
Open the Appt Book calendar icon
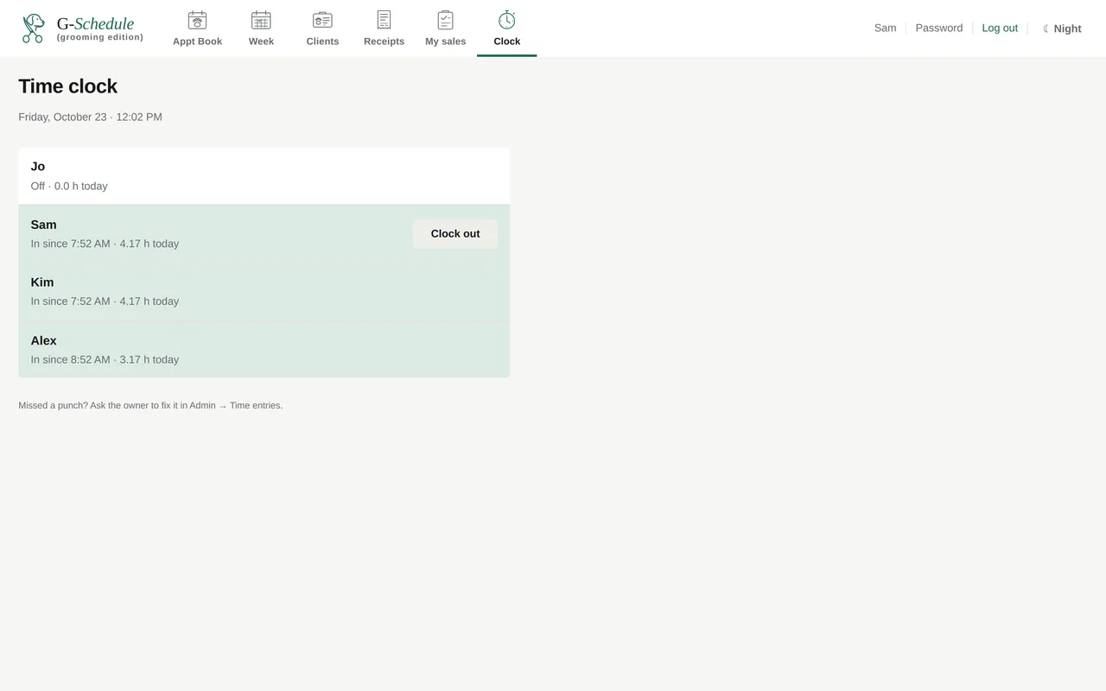point(197,20)
